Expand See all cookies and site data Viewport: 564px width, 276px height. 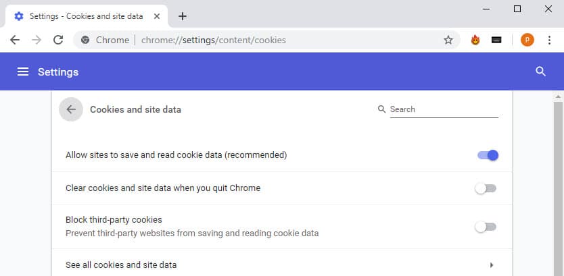282,265
